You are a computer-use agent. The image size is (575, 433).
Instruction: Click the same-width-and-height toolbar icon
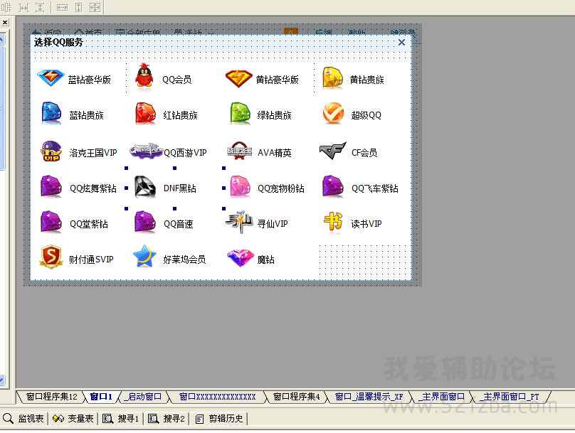[x=95, y=7]
